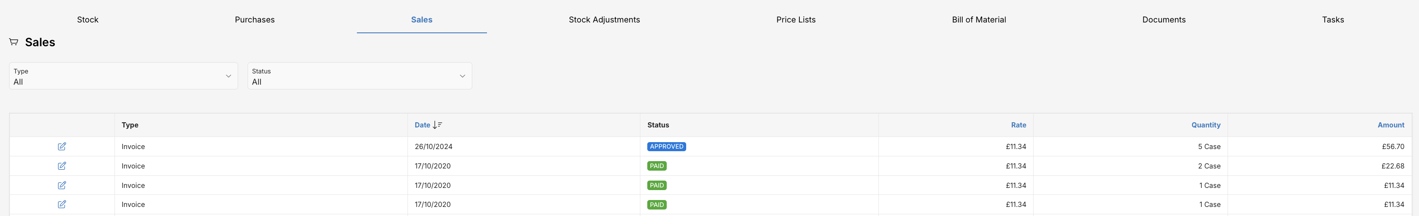Select the date 26/10/2024

(x=433, y=146)
